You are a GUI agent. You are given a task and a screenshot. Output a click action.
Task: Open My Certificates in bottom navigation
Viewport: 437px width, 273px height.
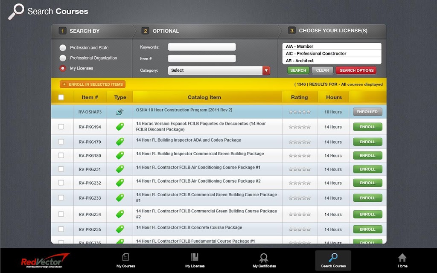coord(264,260)
